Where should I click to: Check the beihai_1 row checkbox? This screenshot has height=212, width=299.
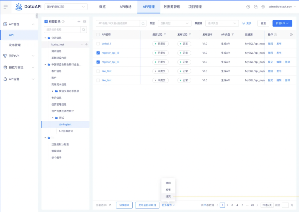[98, 44]
